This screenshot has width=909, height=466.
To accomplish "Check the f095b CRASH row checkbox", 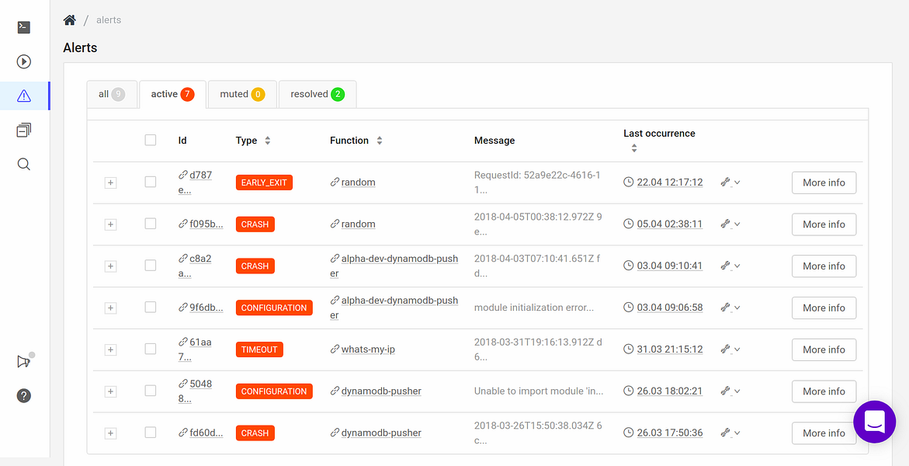I will (x=151, y=224).
